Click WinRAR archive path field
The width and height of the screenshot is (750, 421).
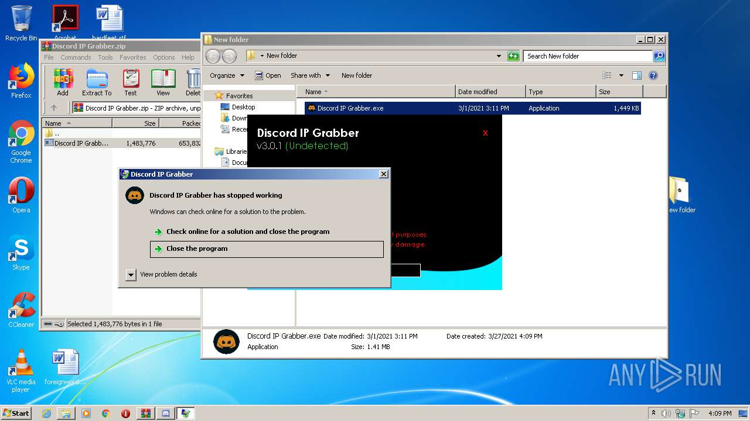coord(137,108)
